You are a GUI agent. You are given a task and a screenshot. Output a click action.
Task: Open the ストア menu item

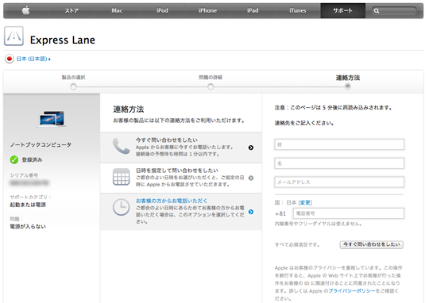coord(71,10)
